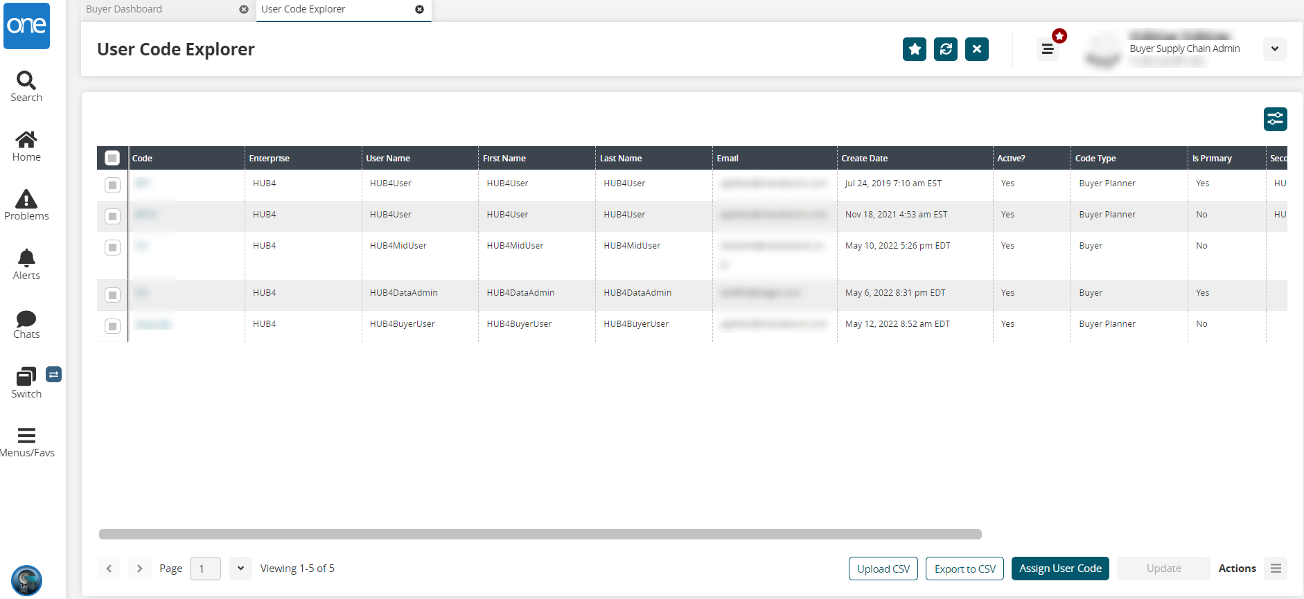1304x599 pixels.
Task: Sort by the Last Name column header
Action: (654, 158)
